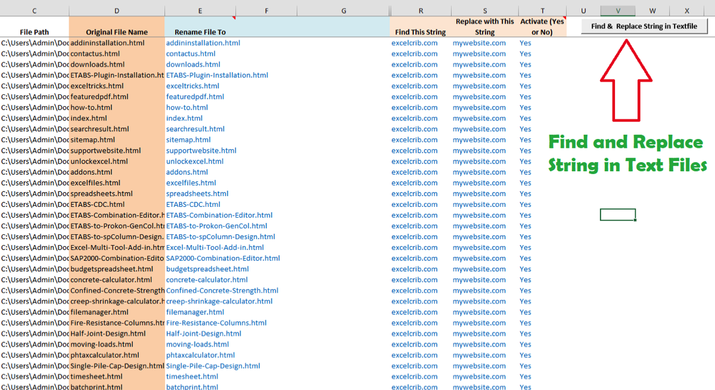Select column R header
This screenshot has height=390, width=715.
[421, 11]
